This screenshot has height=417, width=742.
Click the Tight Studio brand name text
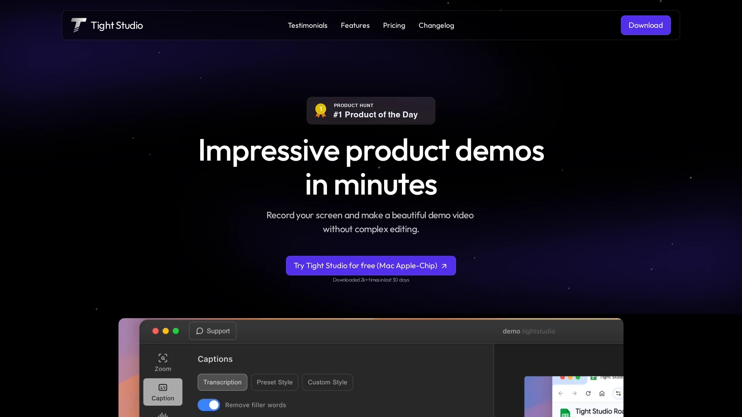pos(117,25)
